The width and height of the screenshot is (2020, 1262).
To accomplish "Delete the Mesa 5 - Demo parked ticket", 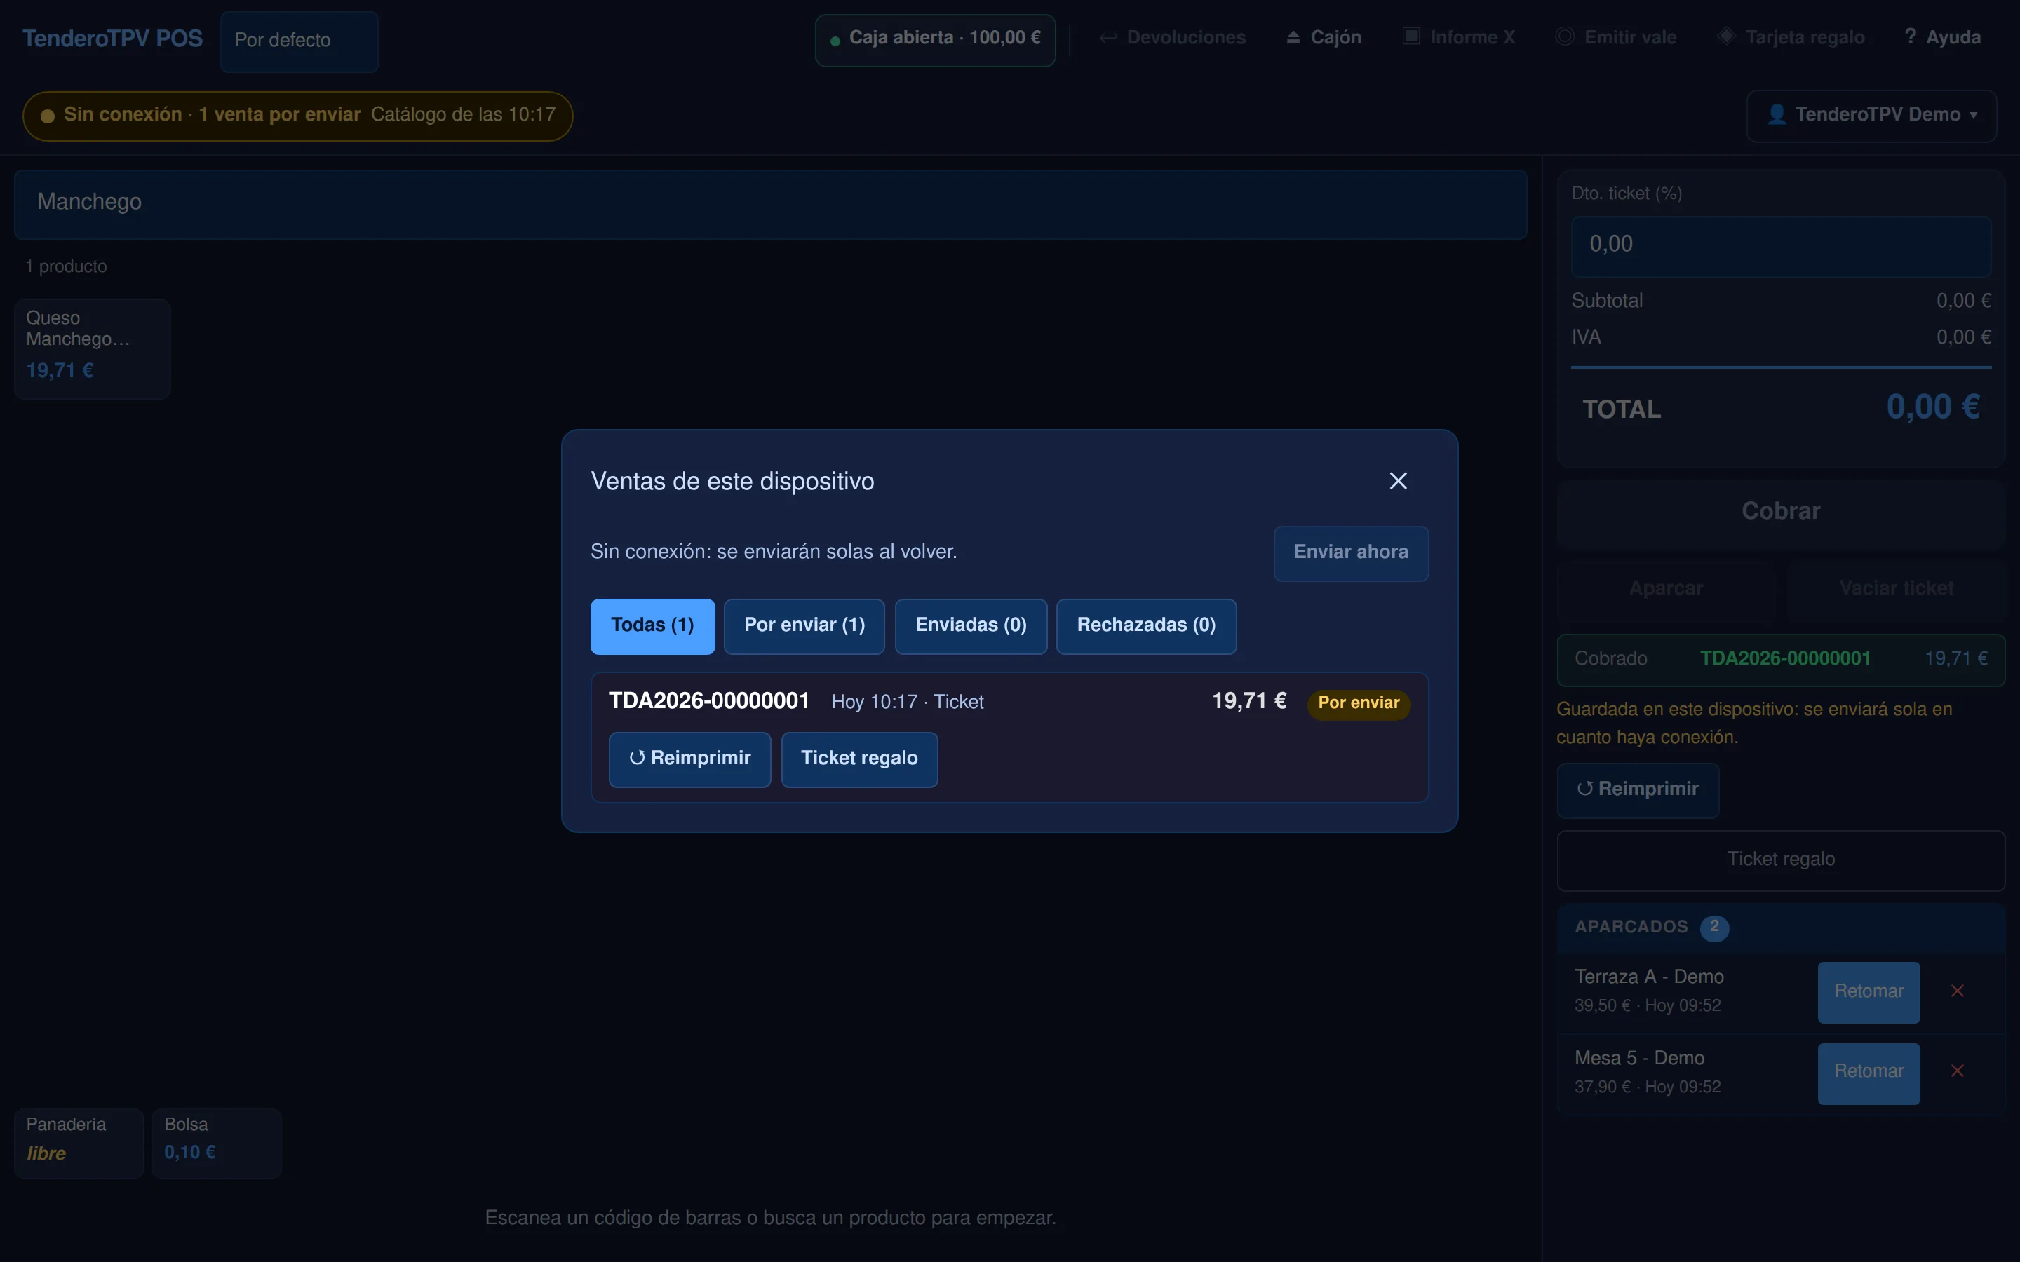I will [1957, 1072].
